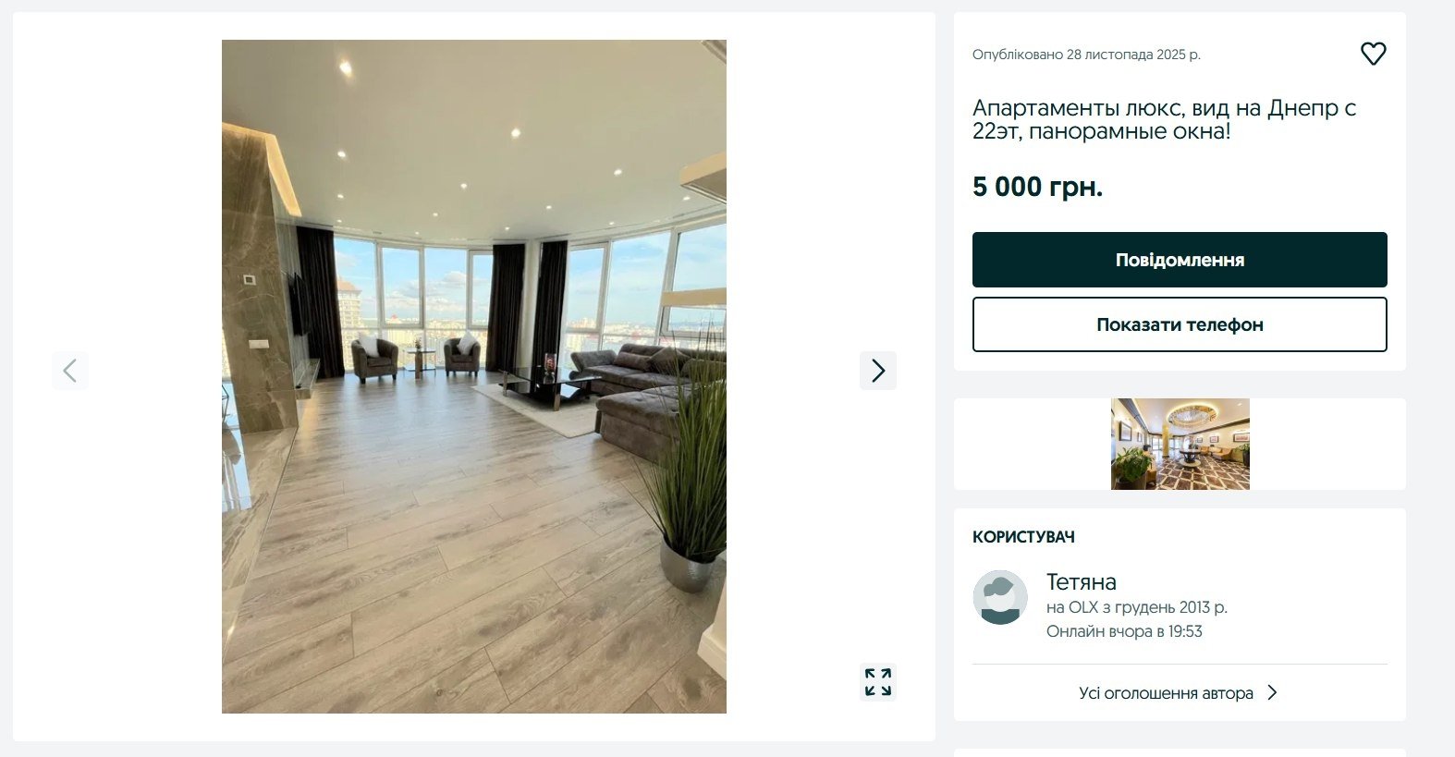This screenshot has height=757, width=1455.
Task: Click the 'на OLX з грудень 2013' text
Action: click(x=1136, y=607)
